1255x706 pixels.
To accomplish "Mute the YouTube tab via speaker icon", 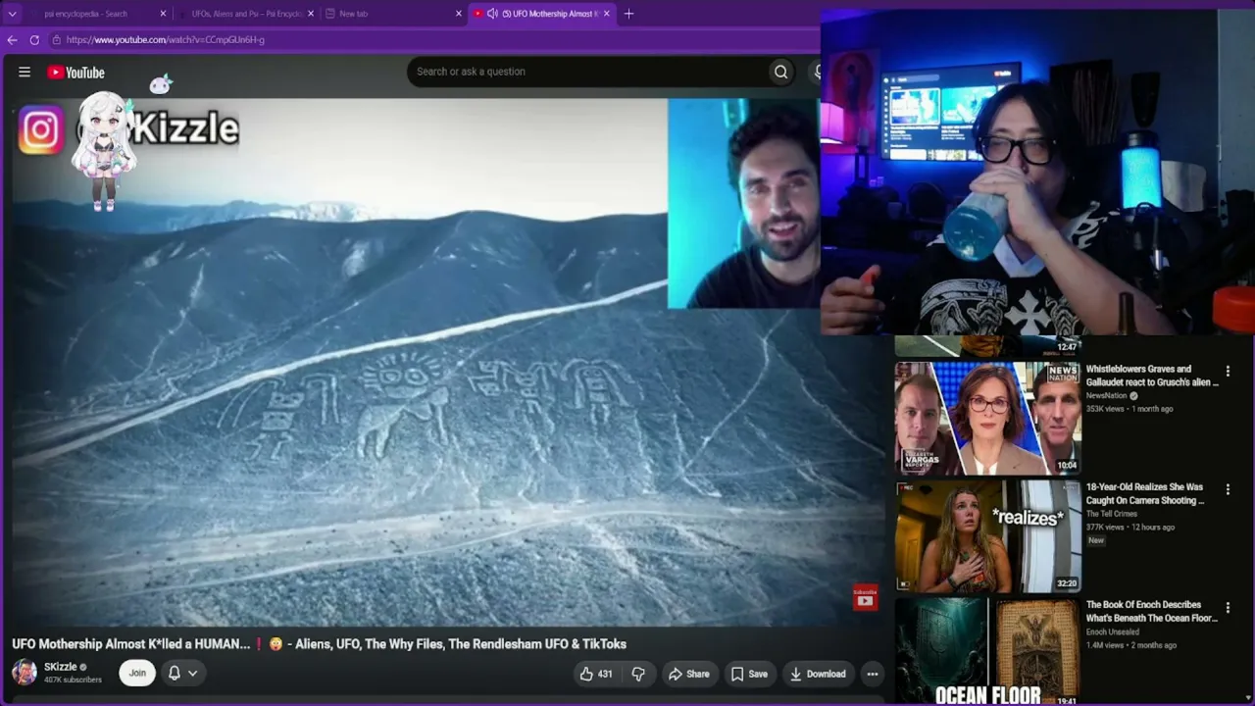I will pyautogui.click(x=492, y=14).
